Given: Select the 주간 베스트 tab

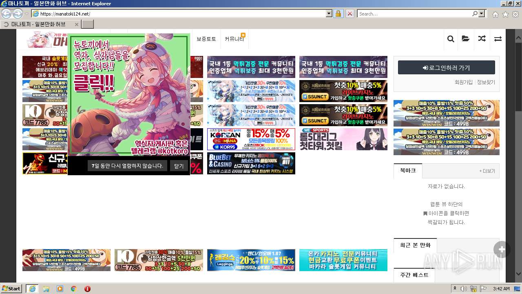Looking at the screenshot, I should pos(414,275).
